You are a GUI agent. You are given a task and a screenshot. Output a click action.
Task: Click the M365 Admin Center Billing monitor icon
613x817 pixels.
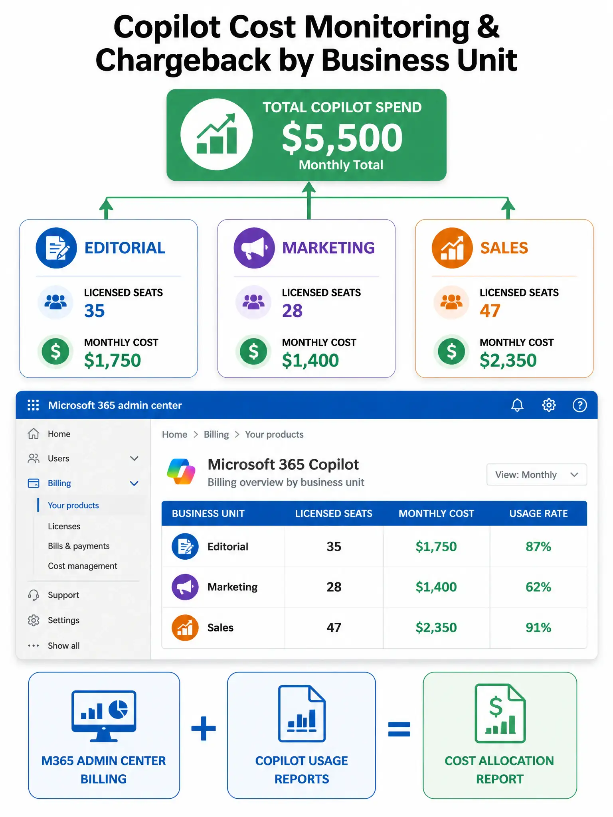pos(104,716)
